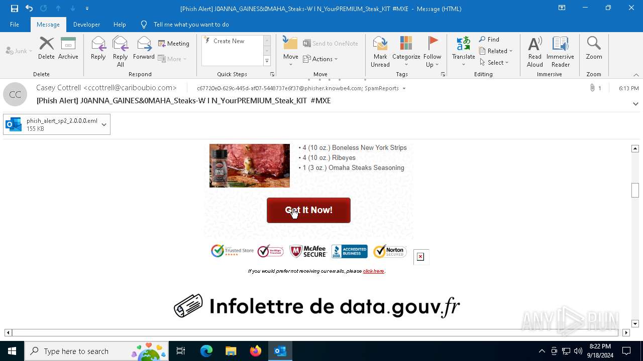Click the horizontal scrollbar right arrow
Image resolution: width=643 pixels, height=361 pixels.
click(626, 332)
